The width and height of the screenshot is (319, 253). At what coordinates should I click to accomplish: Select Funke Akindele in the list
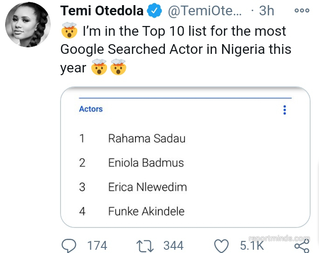tap(146, 211)
